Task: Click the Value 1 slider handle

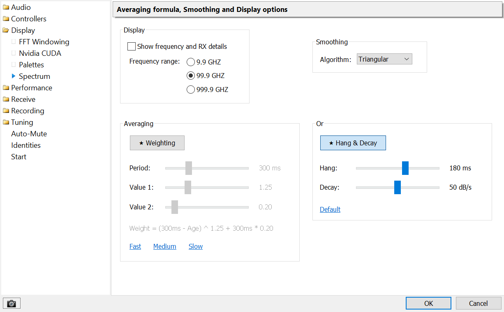Action: tap(188, 187)
